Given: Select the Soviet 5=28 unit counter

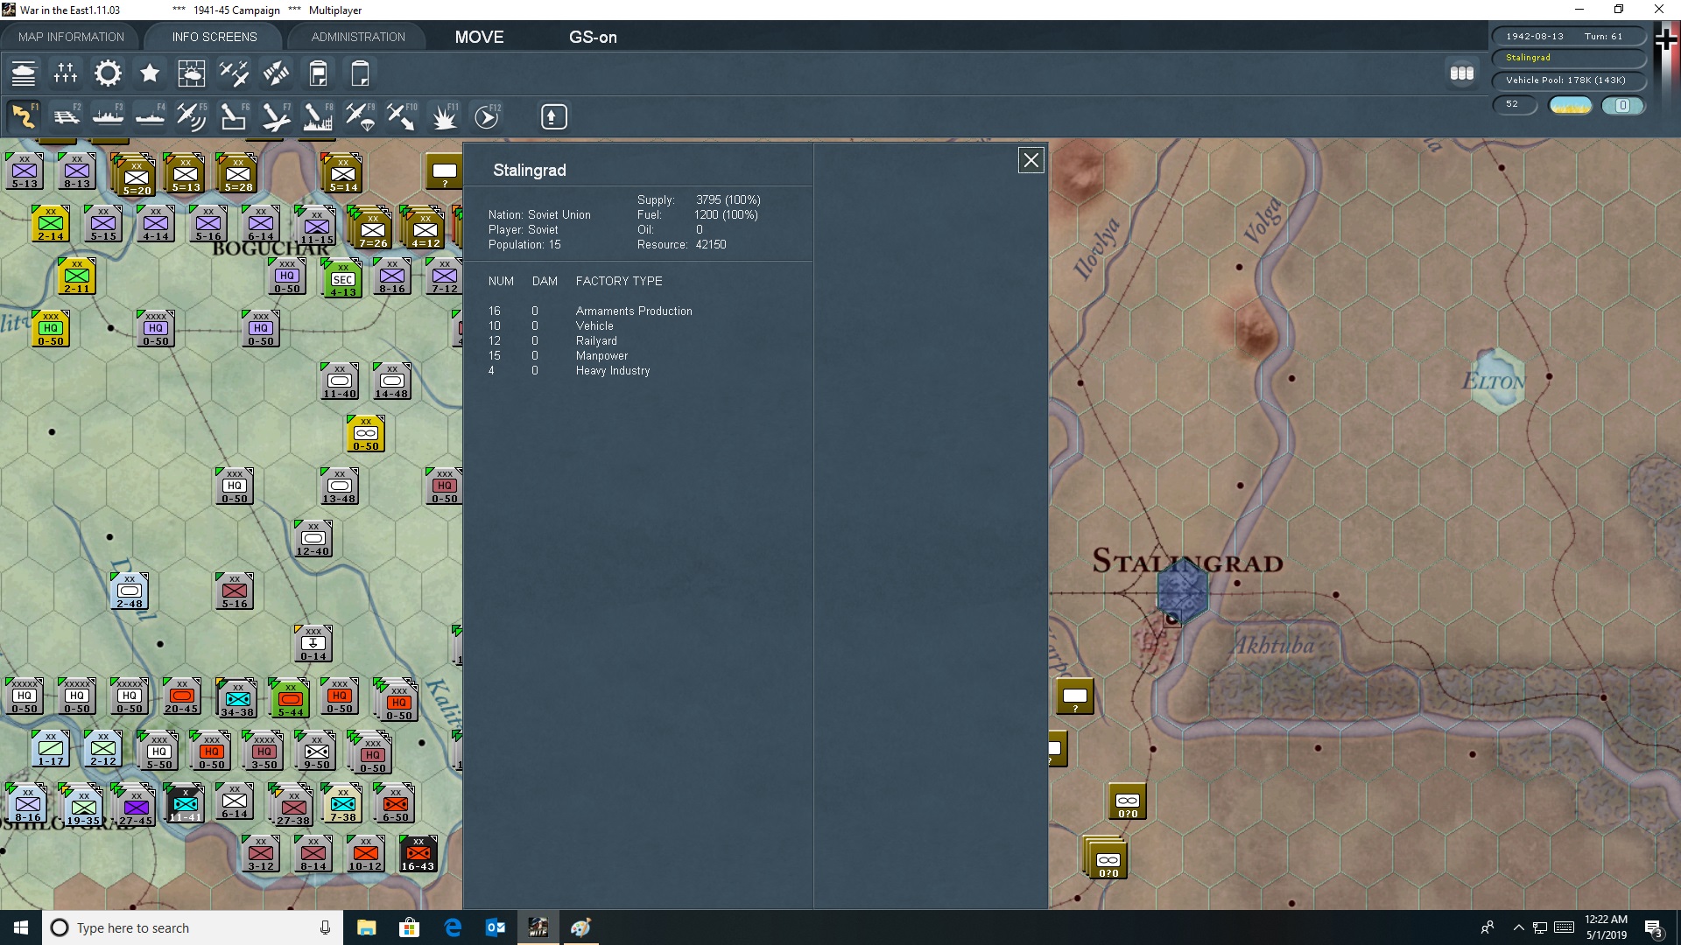Looking at the screenshot, I should [237, 173].
